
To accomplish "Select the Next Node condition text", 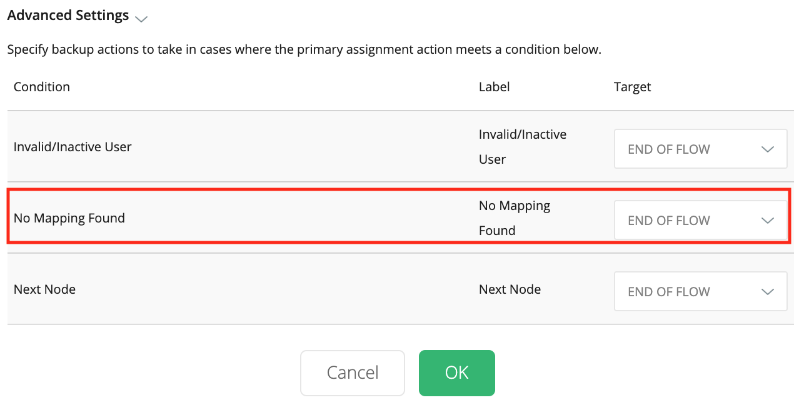I will coord(44,289).
